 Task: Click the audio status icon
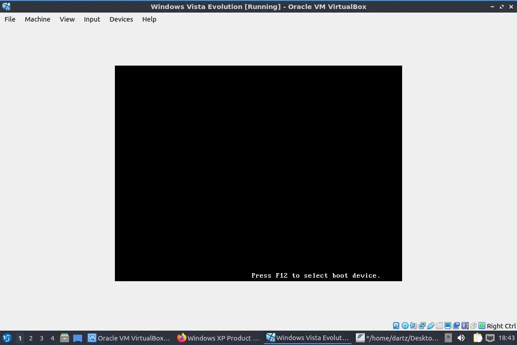point(413,326)
